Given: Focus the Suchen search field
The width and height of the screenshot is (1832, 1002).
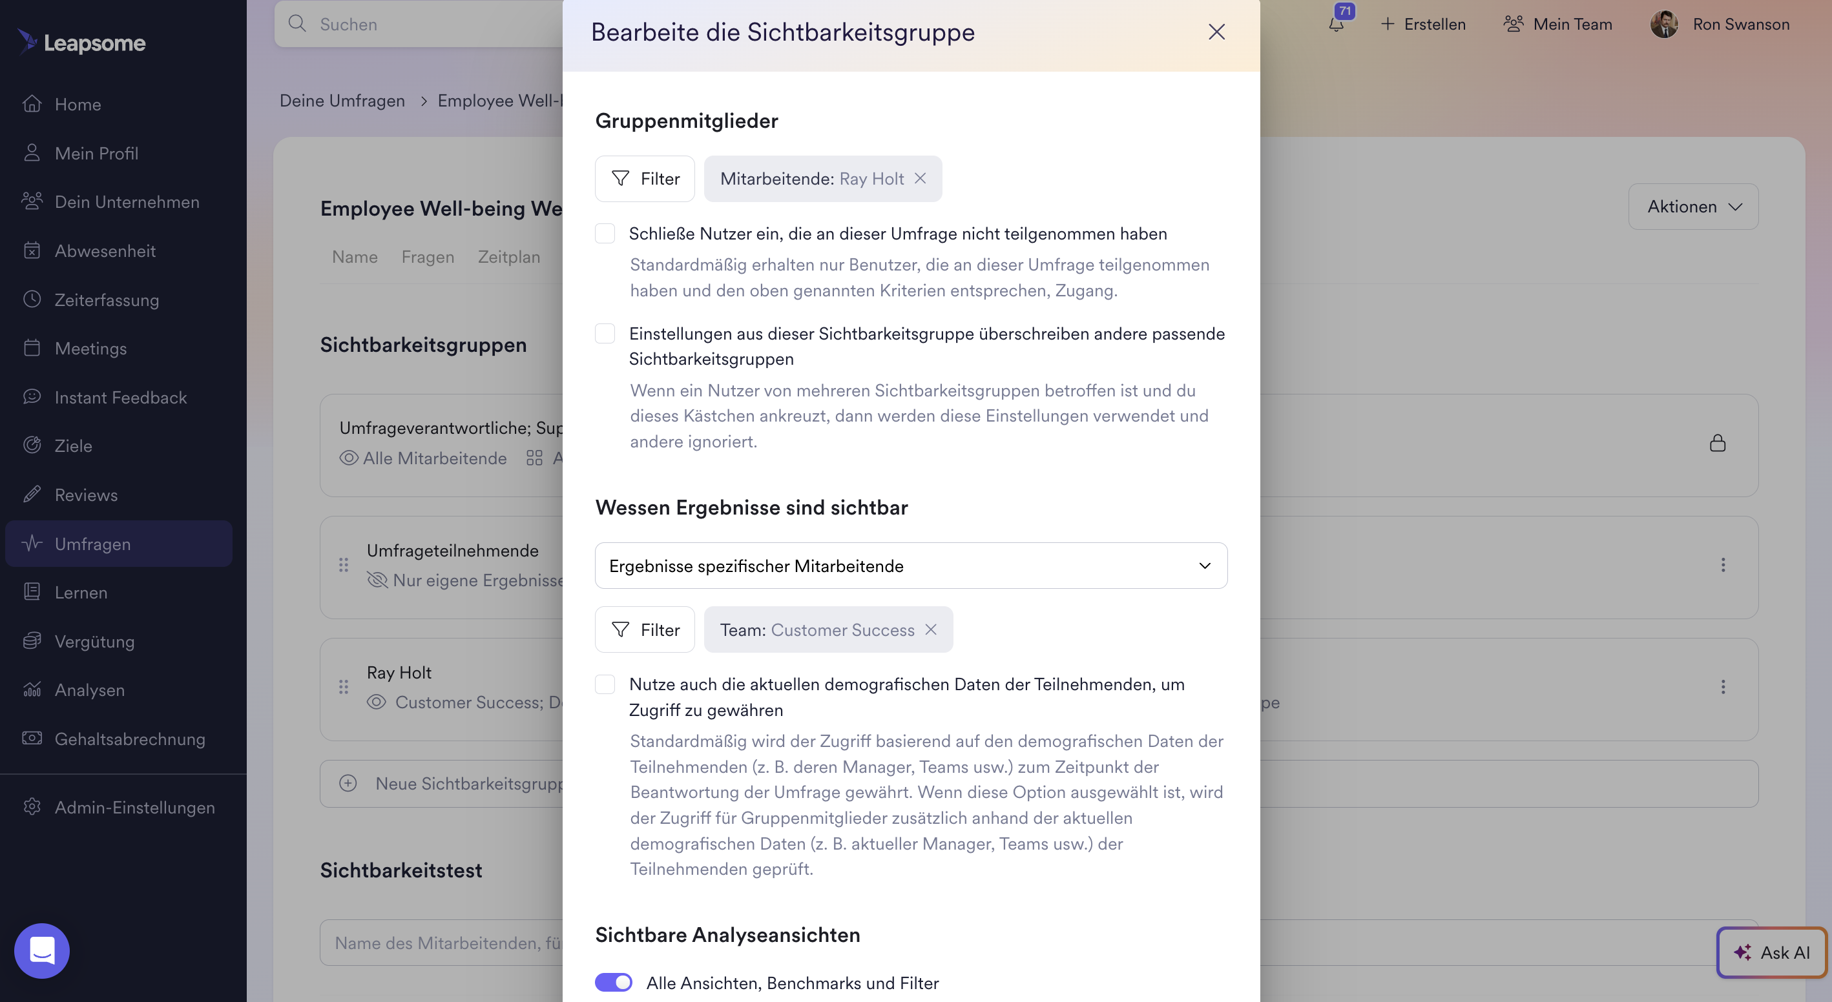Looking at the screenshot, I should coord(427,24).
